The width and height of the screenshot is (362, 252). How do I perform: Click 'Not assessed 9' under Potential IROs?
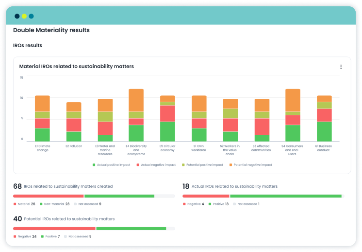click(x=78, y=236)
